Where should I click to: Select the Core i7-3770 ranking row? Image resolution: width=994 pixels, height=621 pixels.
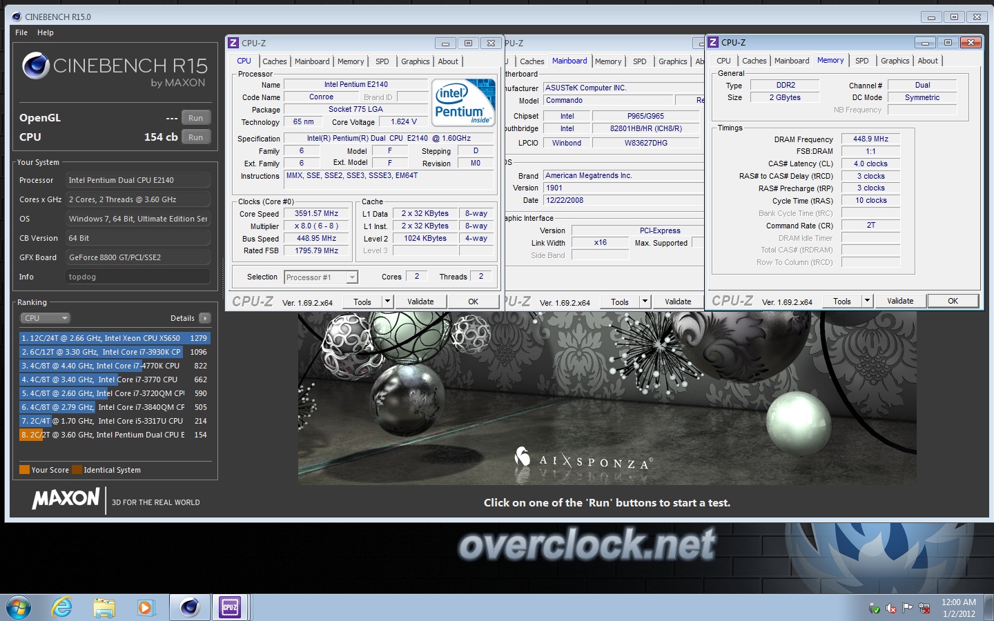click(x=115, y=379)
